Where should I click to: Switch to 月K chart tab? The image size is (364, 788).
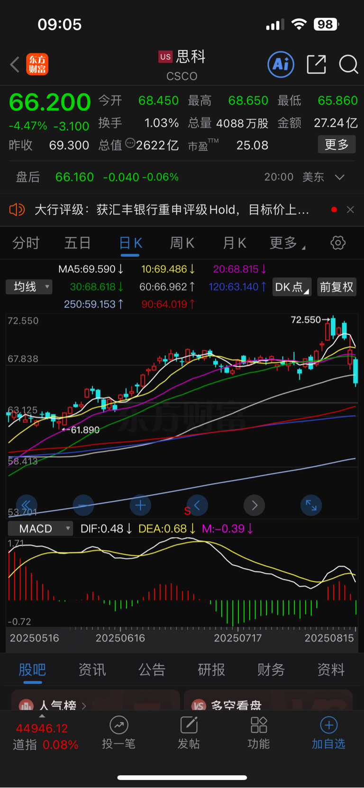coord(235,243)
